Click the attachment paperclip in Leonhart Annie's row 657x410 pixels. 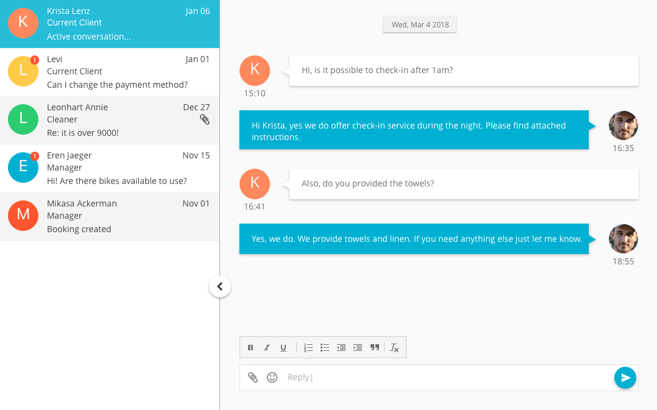pyautogui.click(x=205, y=120)
